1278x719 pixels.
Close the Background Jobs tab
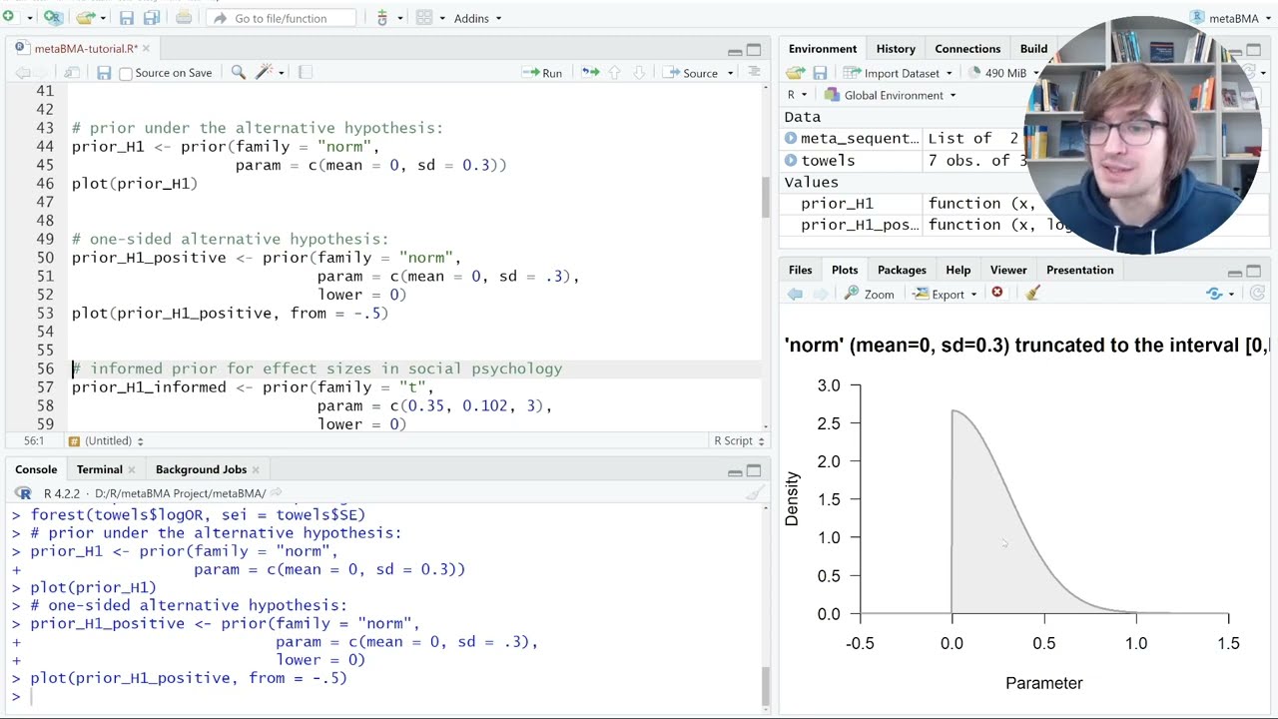click(x=256, y=469)
